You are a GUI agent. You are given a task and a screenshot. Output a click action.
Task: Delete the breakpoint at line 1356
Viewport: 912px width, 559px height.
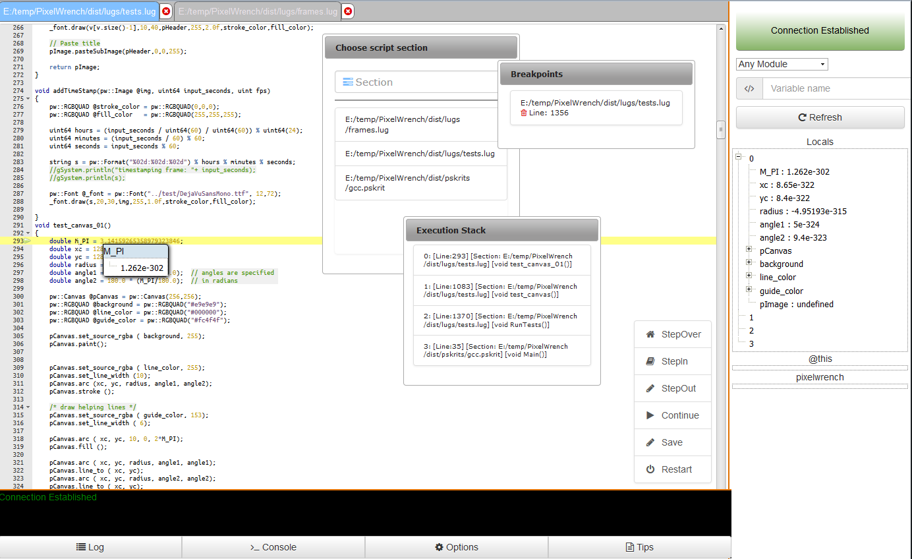click(x=524, y=113)
